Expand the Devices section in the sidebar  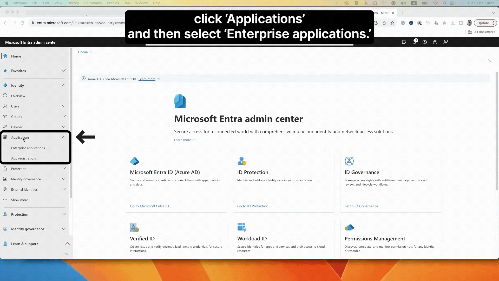tap(64, 127)
